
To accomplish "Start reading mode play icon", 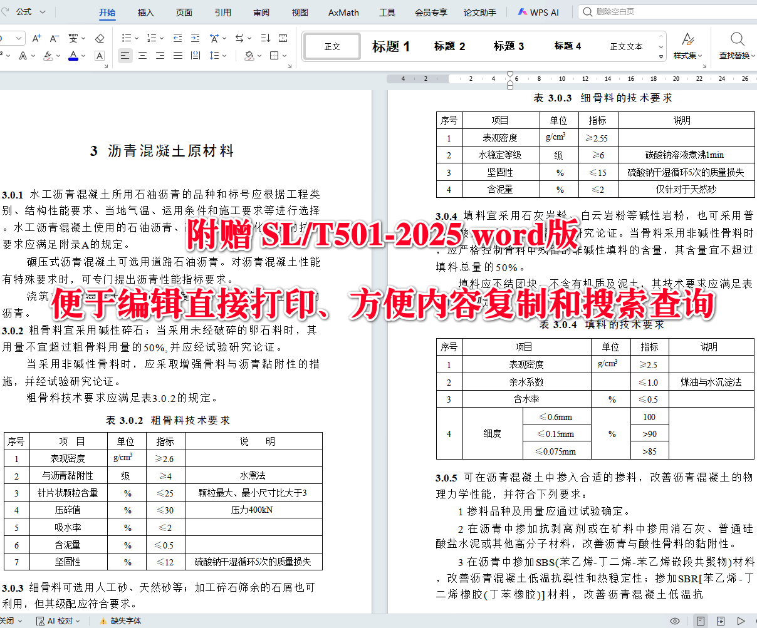I will [741, 621].
